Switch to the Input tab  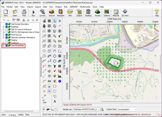4,115
